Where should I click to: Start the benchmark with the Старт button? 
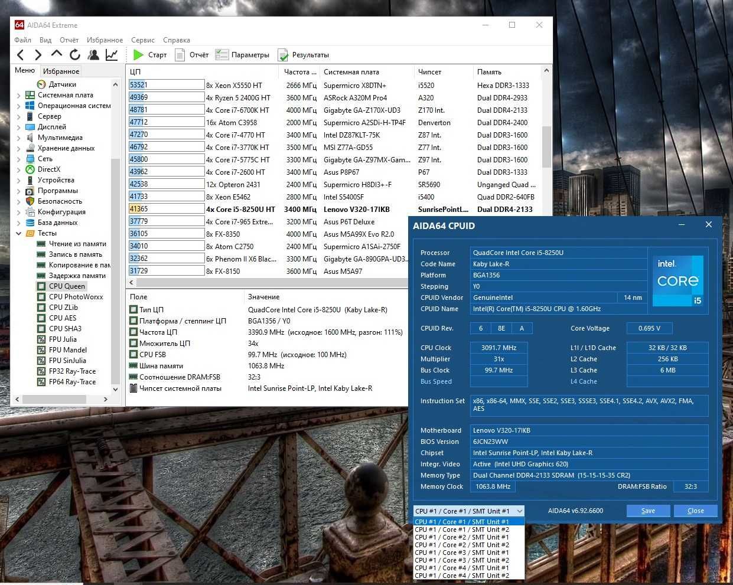point(150,55)
